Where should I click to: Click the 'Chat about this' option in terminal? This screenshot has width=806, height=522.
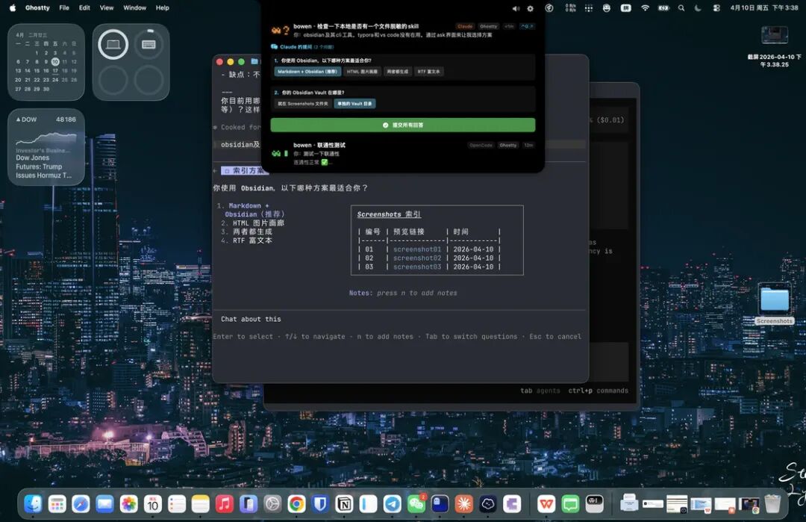point(251,320)
